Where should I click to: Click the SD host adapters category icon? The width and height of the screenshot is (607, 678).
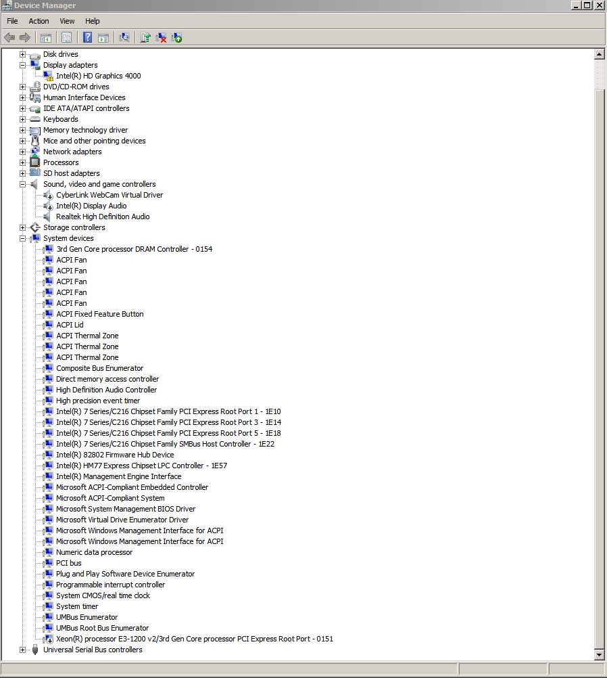pyautogui.click(x=35, y=173)
